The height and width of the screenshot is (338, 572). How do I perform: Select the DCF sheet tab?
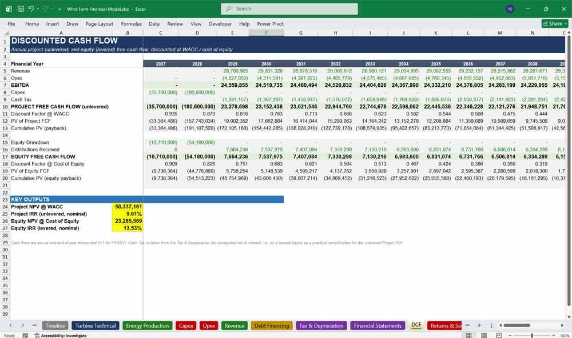416,325
